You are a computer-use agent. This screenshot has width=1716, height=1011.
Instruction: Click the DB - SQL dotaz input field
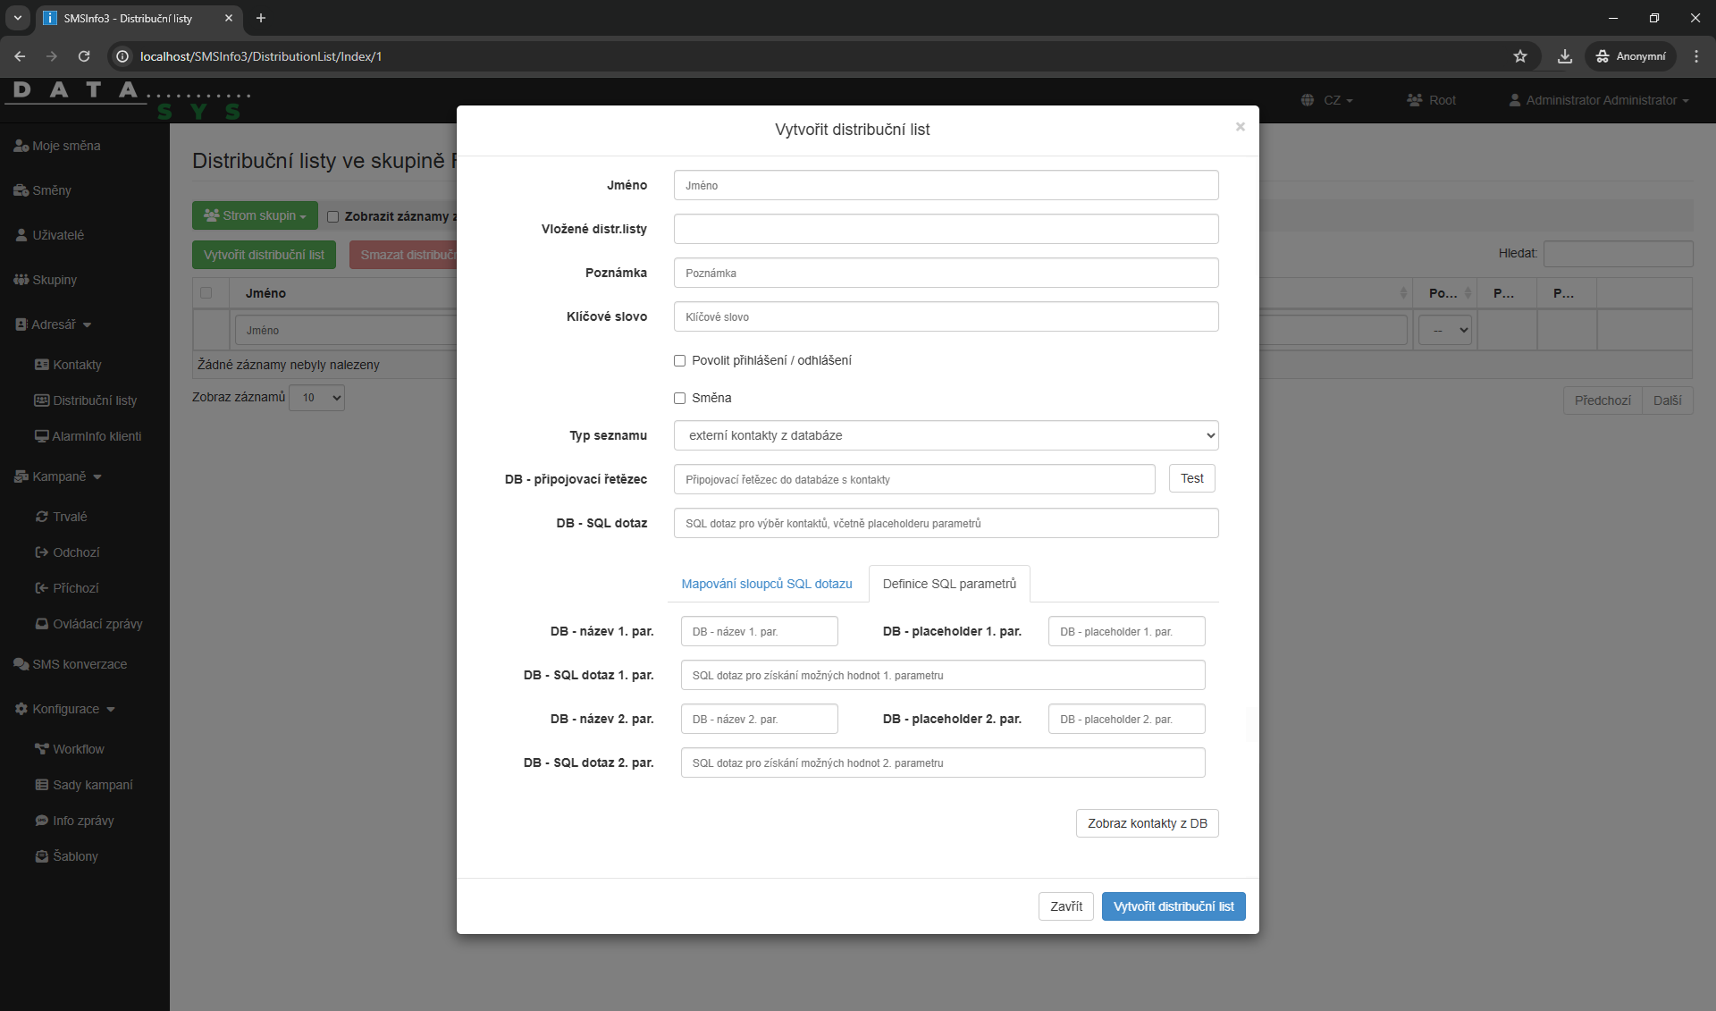tap(946, 524)
